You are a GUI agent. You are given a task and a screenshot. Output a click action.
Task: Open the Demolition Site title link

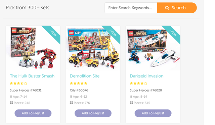pyautogui.click(x=85, y=76)
